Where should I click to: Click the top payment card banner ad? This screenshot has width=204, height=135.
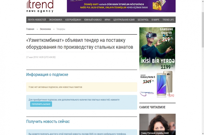(x=121, y=6)
